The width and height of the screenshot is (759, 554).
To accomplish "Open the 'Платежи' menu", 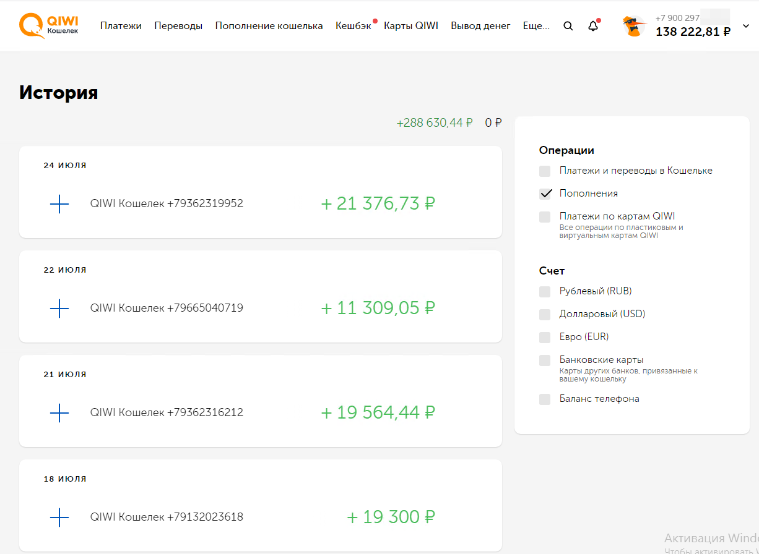I will tap(121, 26).
